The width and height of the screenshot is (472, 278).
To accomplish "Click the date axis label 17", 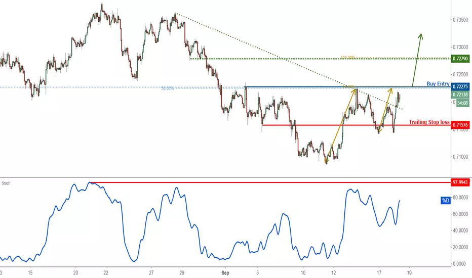I will click(379, 273).
